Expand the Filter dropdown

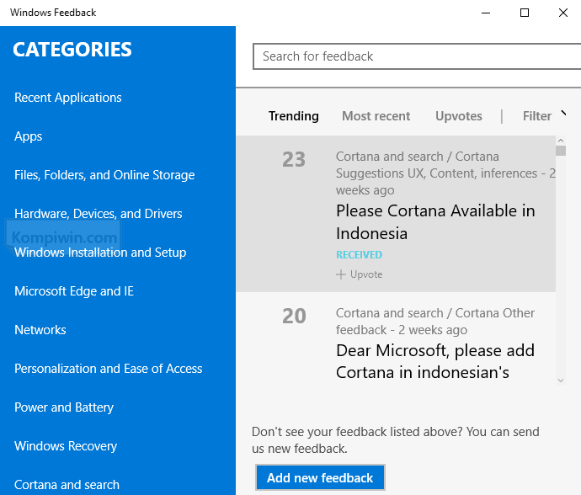[544, 116]
